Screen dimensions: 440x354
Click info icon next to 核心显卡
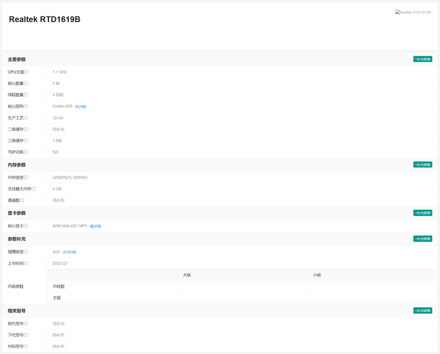click(26, 226)
